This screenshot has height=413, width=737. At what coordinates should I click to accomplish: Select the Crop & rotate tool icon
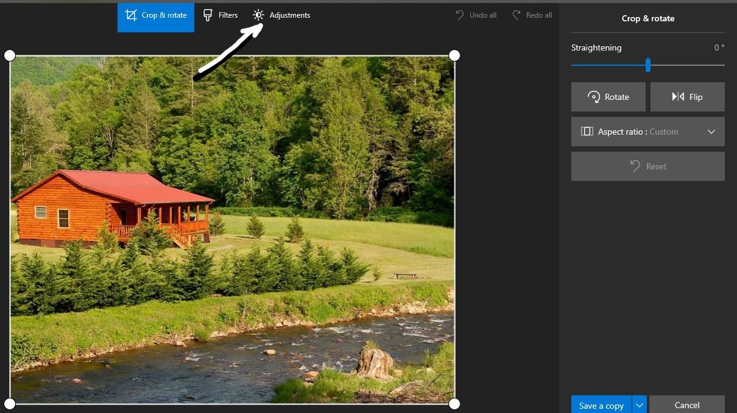131,15
